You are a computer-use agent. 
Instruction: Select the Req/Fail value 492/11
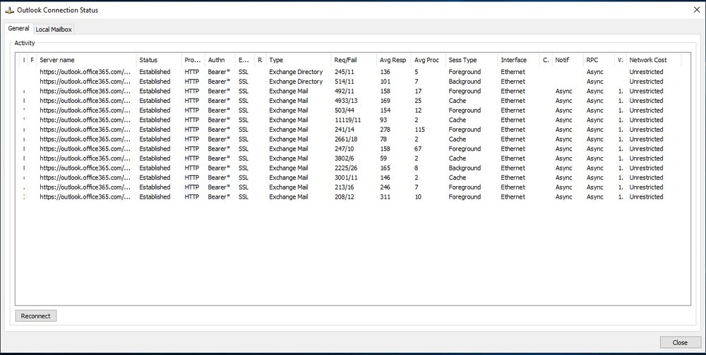345,92
